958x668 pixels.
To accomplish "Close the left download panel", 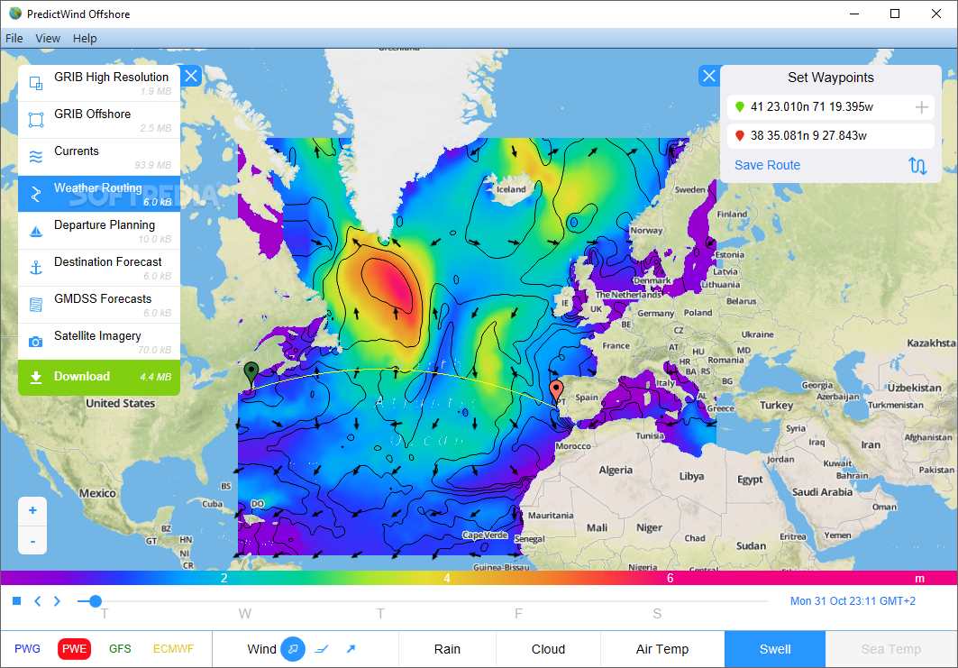I will (191, 76).
